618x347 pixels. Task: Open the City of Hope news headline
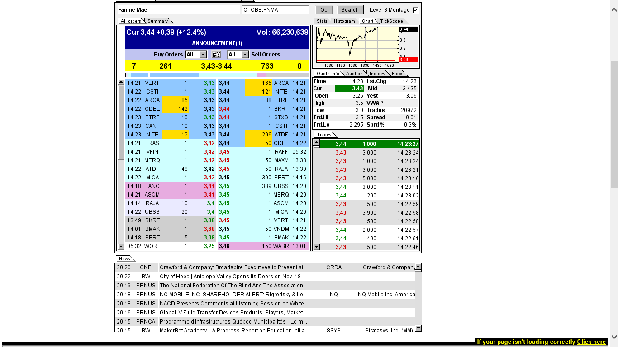(x=230, y=277)
